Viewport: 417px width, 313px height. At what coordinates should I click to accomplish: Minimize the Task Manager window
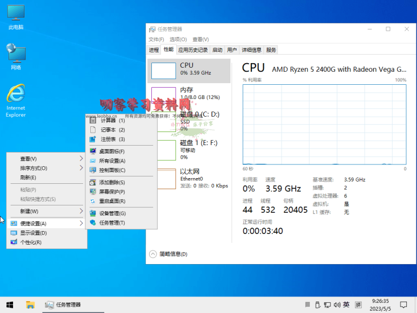370,29
